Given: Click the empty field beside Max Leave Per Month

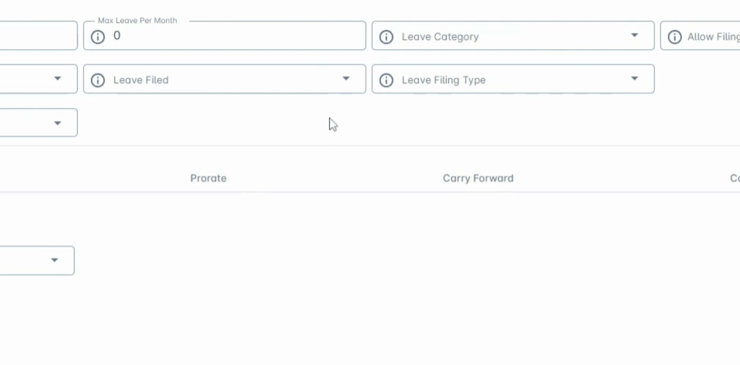Looking at the screenshot, I should tap(37, 35).
